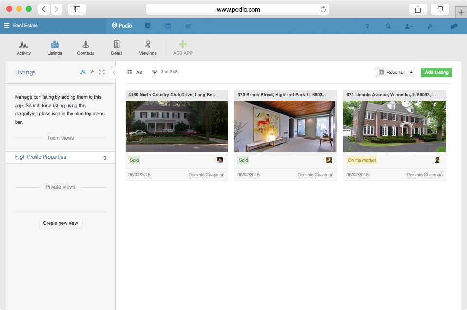Open the Contacts app
Viewport: 467px width, 310px height.
coord(86,47)
